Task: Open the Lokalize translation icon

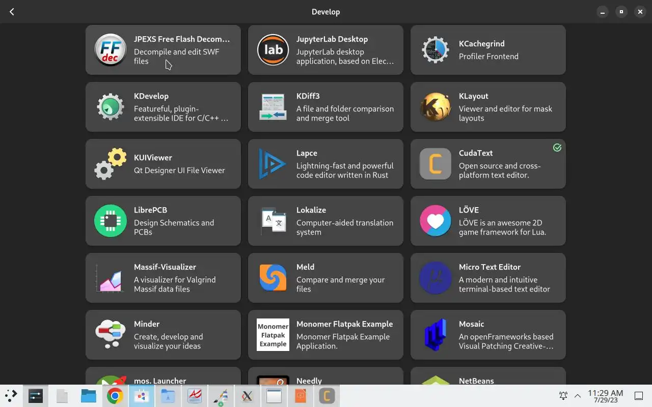Action: coord(273,221)
